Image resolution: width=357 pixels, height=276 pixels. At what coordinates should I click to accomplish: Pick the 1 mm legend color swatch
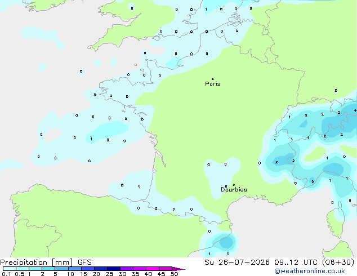pyautogui.click(x=35, y=269)
